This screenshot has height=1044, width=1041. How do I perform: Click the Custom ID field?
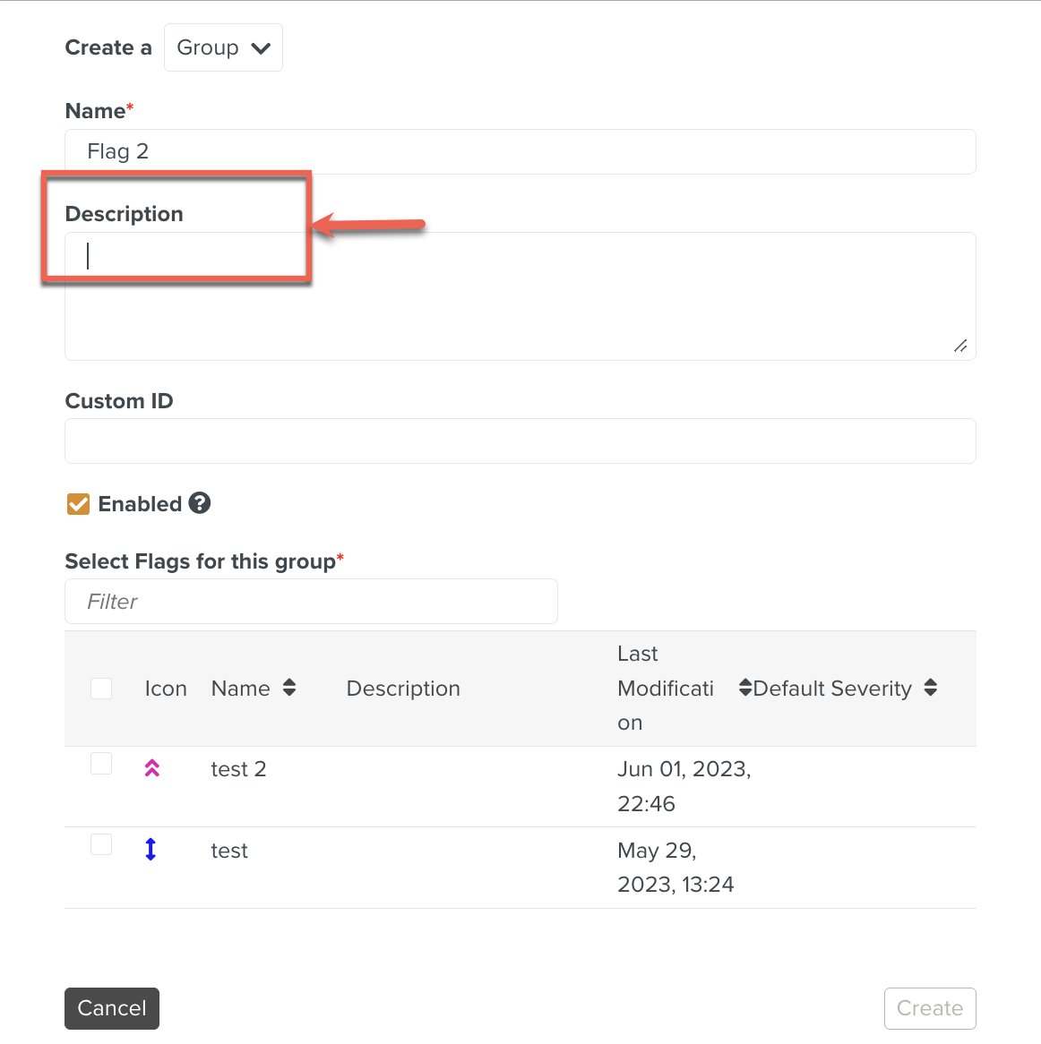(520, 441)
